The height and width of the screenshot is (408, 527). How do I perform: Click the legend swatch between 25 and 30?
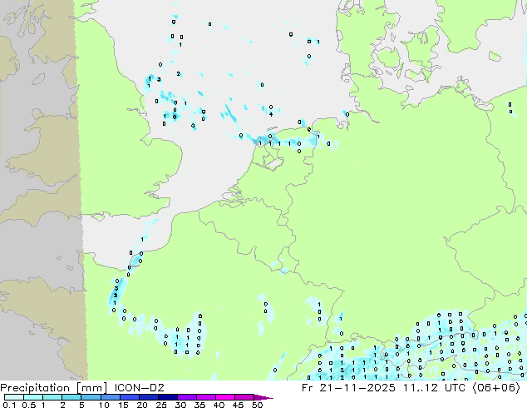click(167, 397)
